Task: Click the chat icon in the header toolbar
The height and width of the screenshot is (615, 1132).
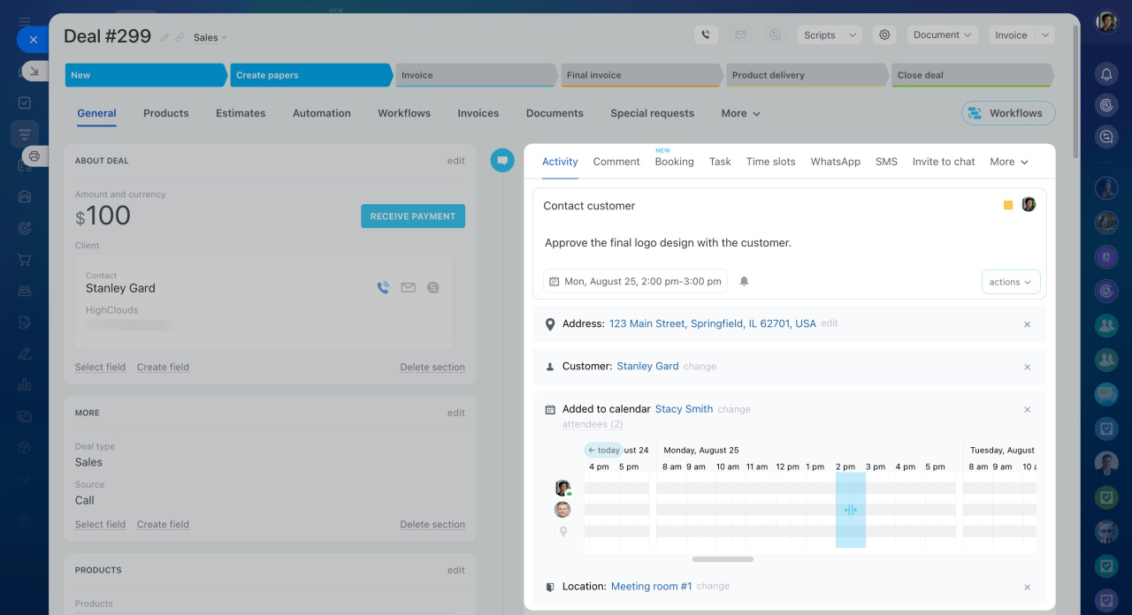Action: [775, 35]
